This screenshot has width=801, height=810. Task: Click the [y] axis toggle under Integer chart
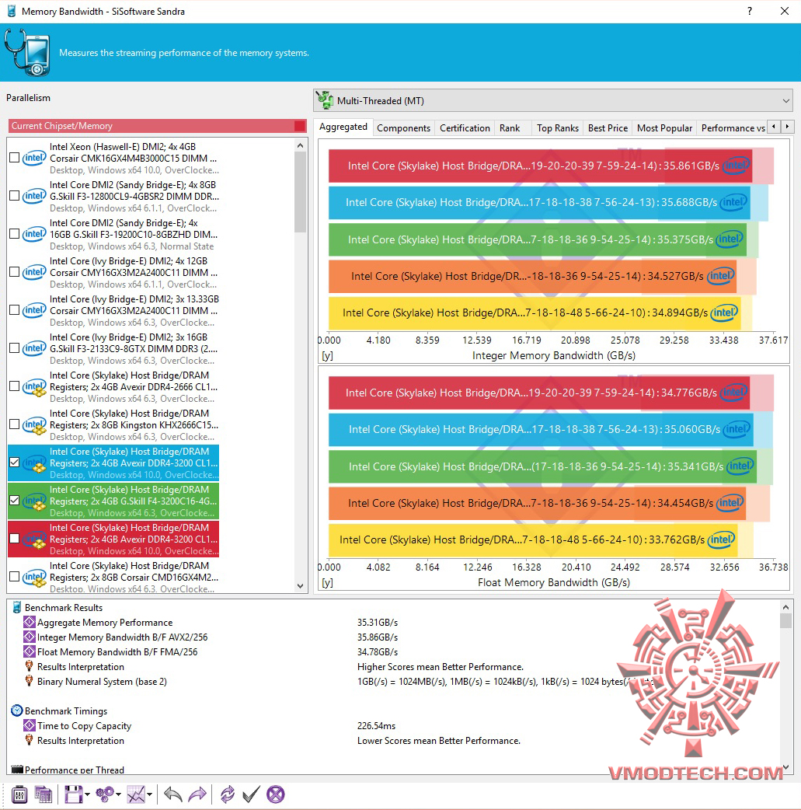click(x=327, y=355)
